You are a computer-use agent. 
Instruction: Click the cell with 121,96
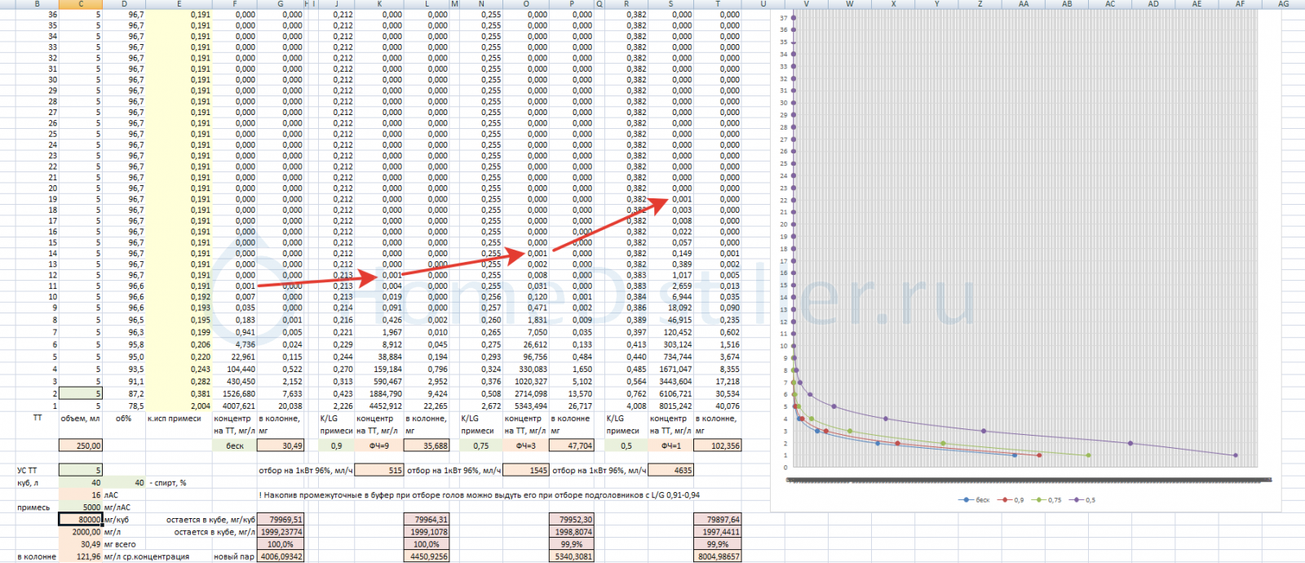coord(81,556)
